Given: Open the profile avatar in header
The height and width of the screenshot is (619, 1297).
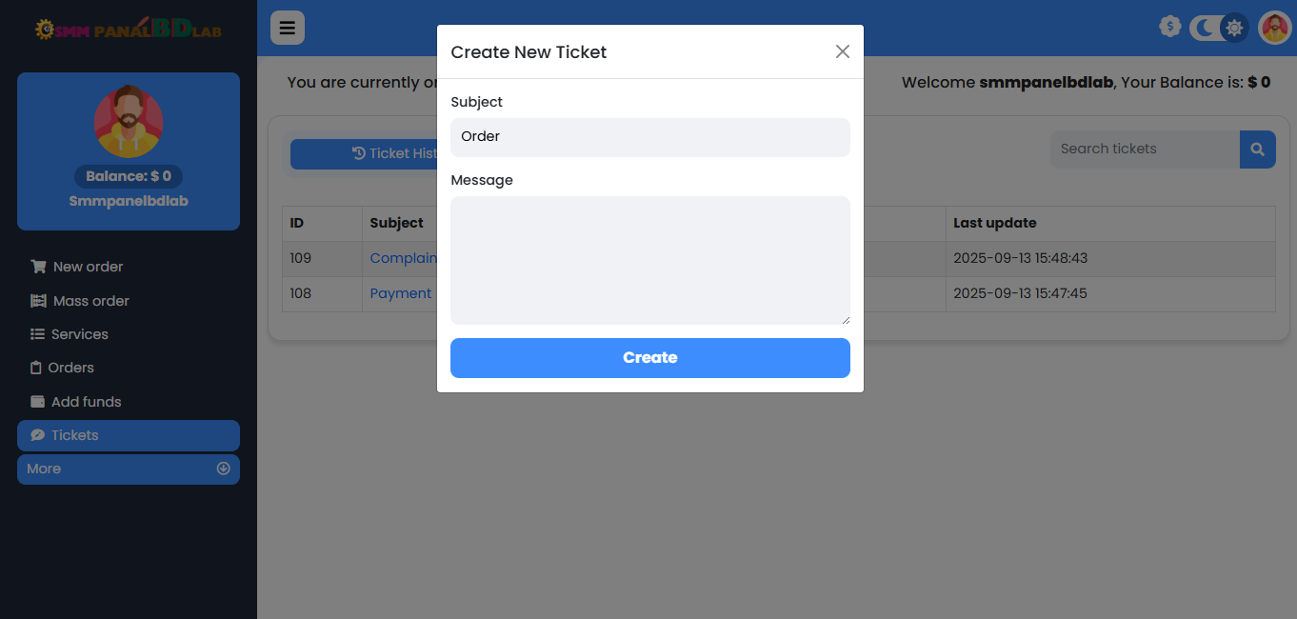Looking at the screenshot, I should click(1274, 28).
